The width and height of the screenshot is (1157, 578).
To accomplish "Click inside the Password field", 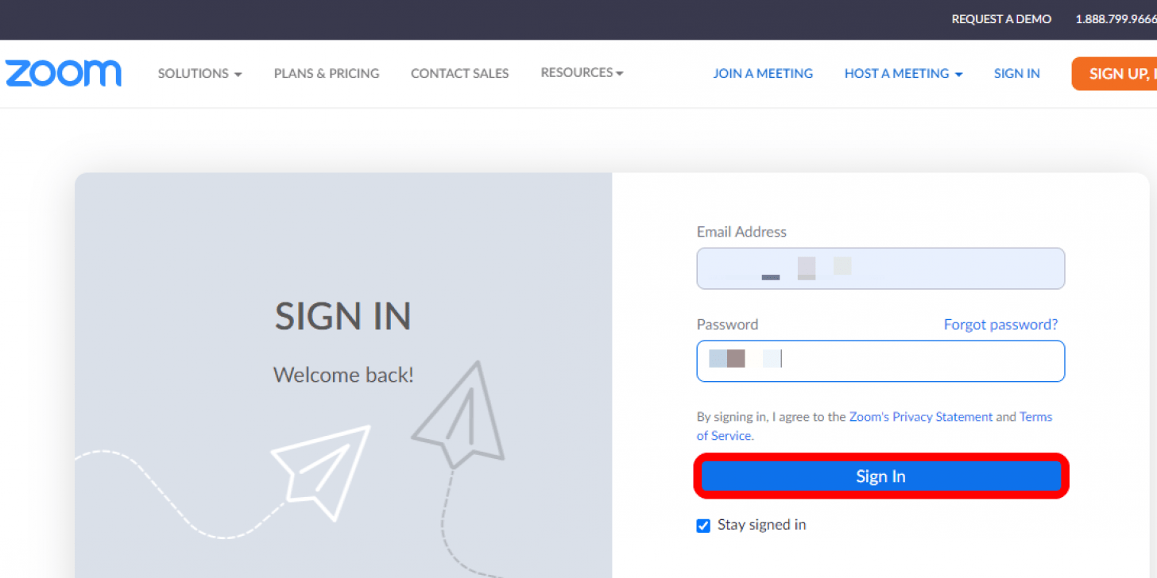I will pos(880,360).
